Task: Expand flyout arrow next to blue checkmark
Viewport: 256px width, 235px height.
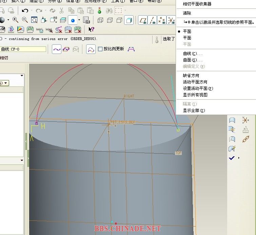Action: [238, 158]
